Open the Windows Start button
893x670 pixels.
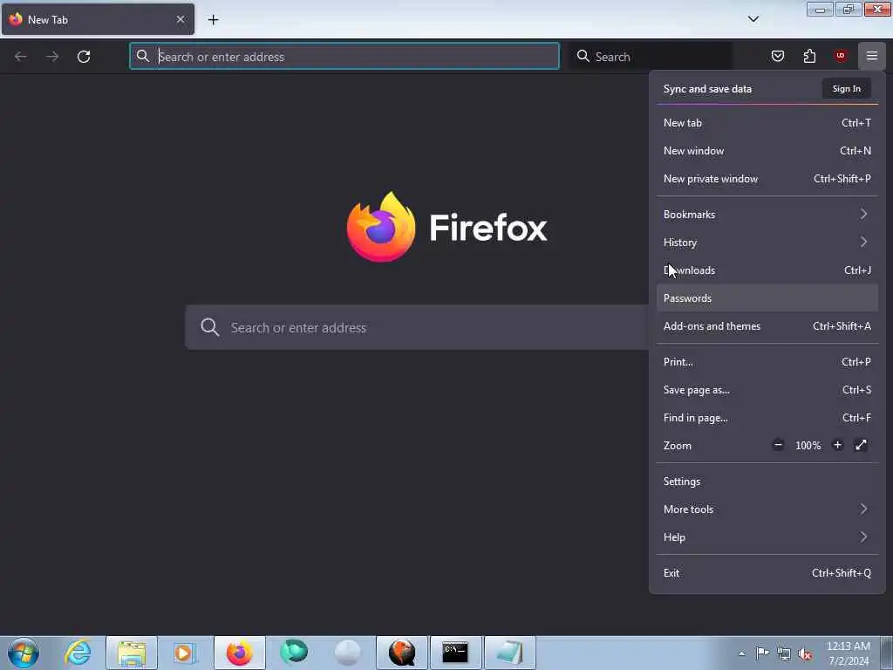[24, 653]
